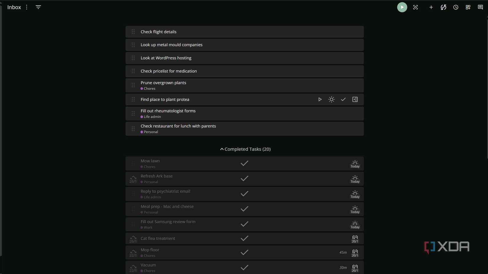Open the board widgets icon in header
The image size is (488, 274).
pyautogui.click(x=468, y=7)
